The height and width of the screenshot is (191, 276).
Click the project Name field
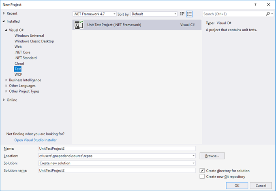(x=117, y=149)
